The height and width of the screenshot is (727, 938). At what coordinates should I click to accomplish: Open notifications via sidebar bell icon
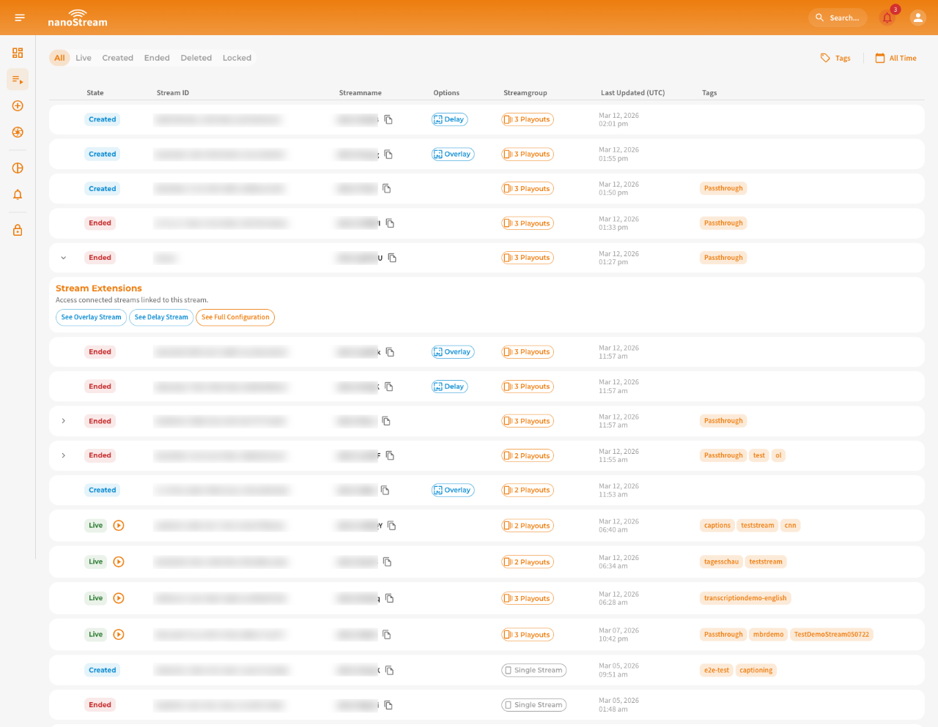[18, 194]
